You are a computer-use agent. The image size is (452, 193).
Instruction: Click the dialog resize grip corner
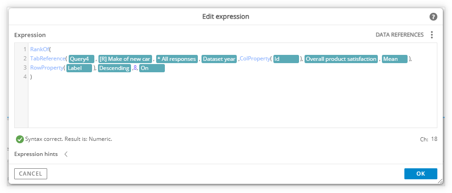click(x=440, y=181)
